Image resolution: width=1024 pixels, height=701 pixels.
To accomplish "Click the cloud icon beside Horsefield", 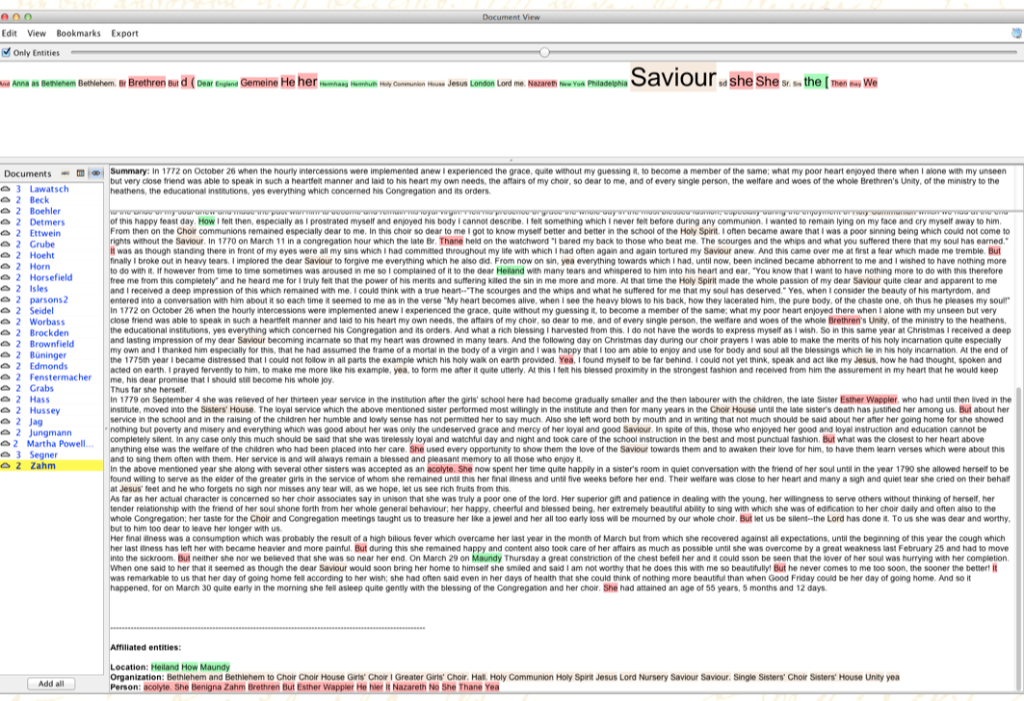I will coord(6,277).
